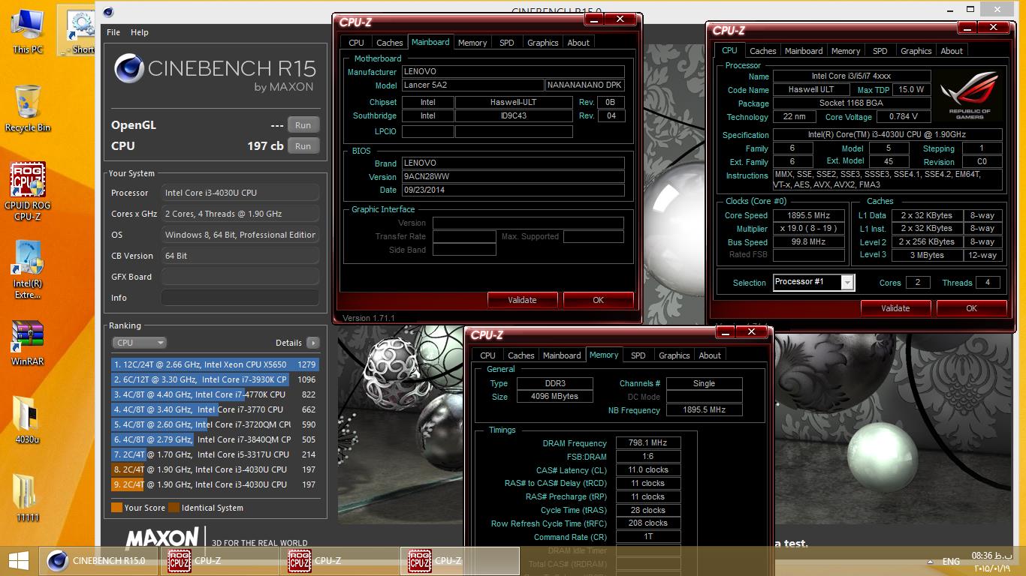The height and width of the screenshot is (576, 1026).
Task: Select ranking row Intel Core i7-3770 CPU
Action: pos(215,409)
